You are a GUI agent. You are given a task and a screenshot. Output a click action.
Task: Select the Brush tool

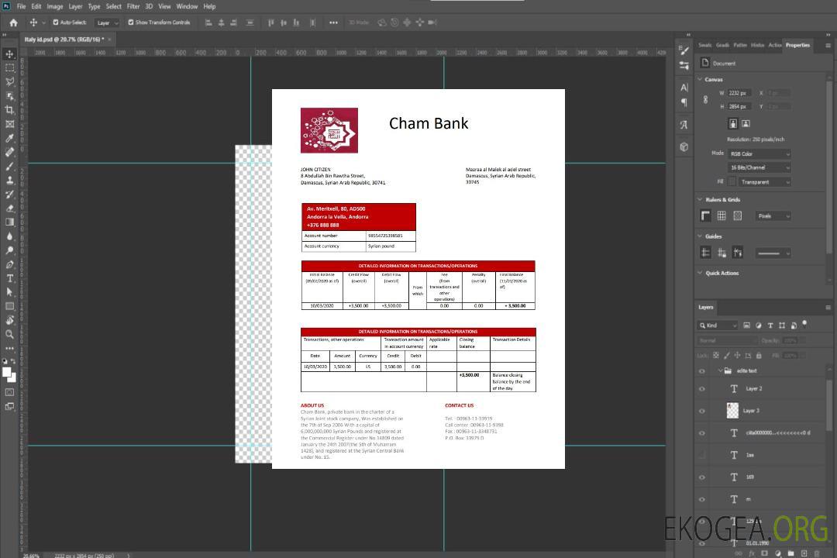pyautogui.click(x=9, y=166)
